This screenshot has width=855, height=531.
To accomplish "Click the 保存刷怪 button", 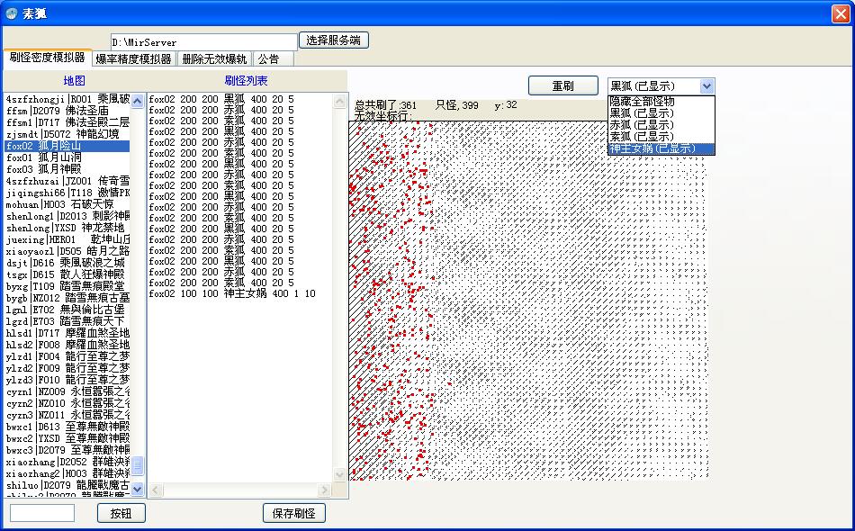I will click(x=294, y=513).
